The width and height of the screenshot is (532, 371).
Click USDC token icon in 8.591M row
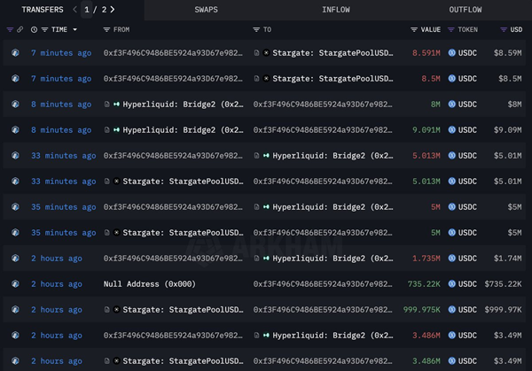point(452,53)
